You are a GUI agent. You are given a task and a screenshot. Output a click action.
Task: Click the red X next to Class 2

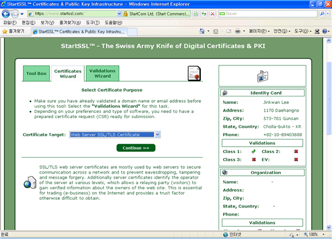[296, 151]
